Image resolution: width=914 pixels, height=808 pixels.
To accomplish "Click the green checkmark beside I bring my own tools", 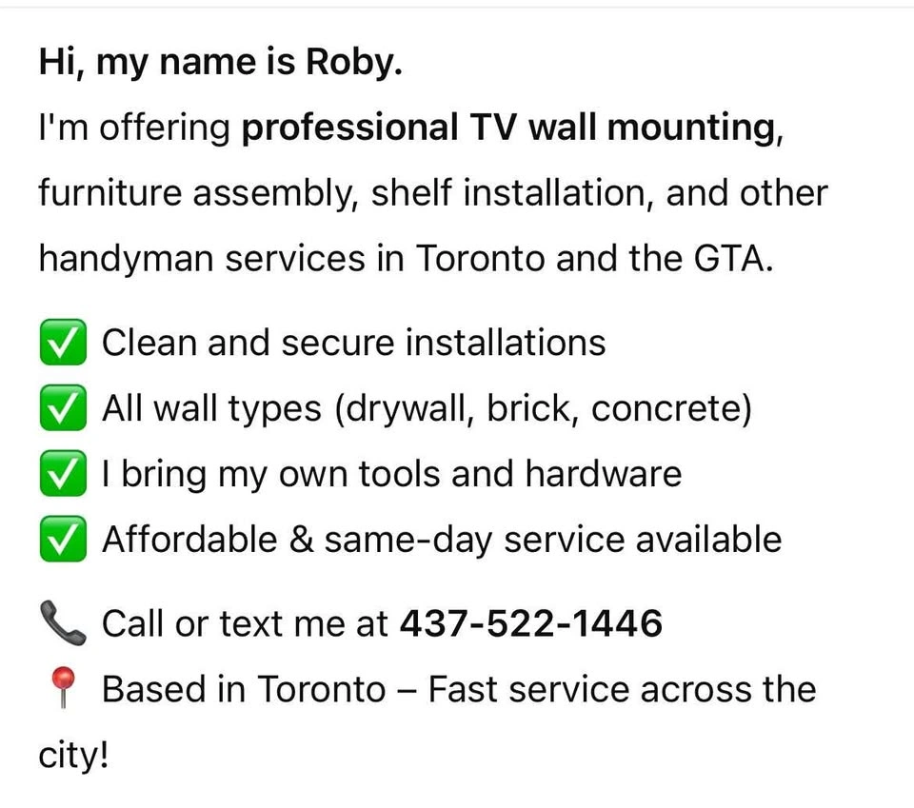I will [x=63, y=473].
